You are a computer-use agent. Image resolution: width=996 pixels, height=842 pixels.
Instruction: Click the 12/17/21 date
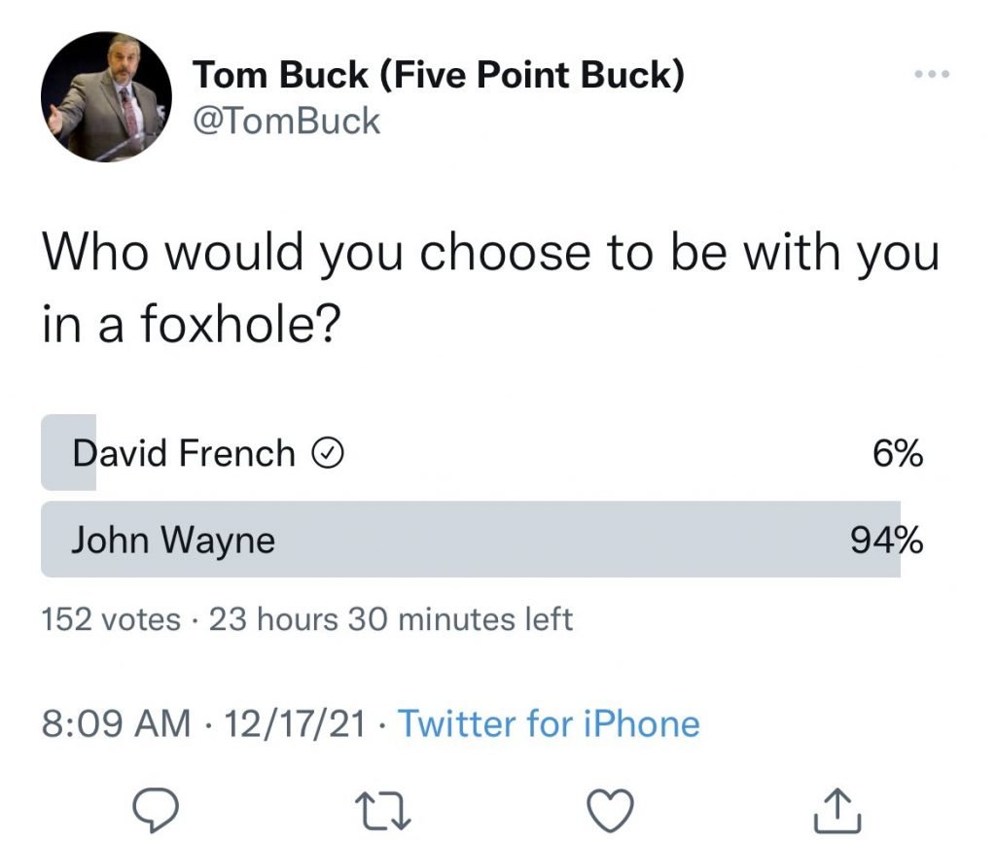(x=295, y=723)
